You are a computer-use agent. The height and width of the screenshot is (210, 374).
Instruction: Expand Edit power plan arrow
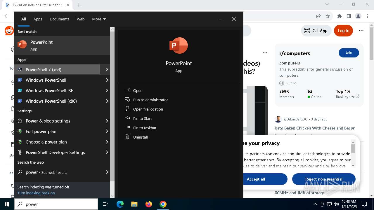107,131
